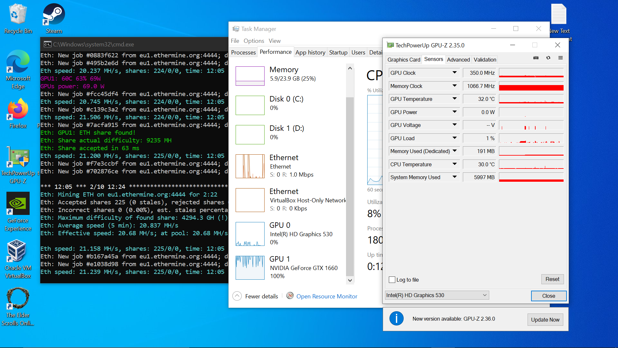This screenshot has height=348, width=618.
Task: Open the System Memory Used sensor dropdown
Action: (454, 177)
